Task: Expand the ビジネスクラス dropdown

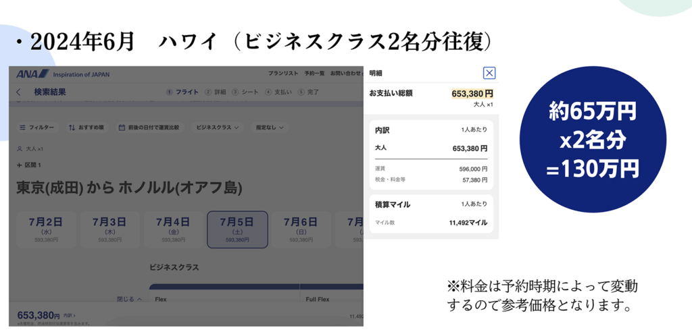Action: 218,127
